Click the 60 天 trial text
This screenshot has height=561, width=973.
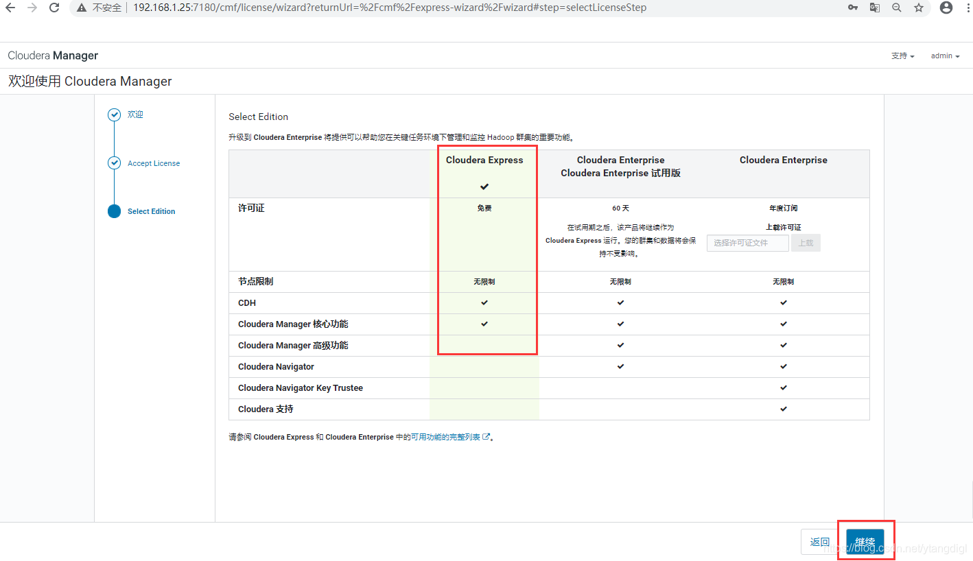click(x=620, y=208)
